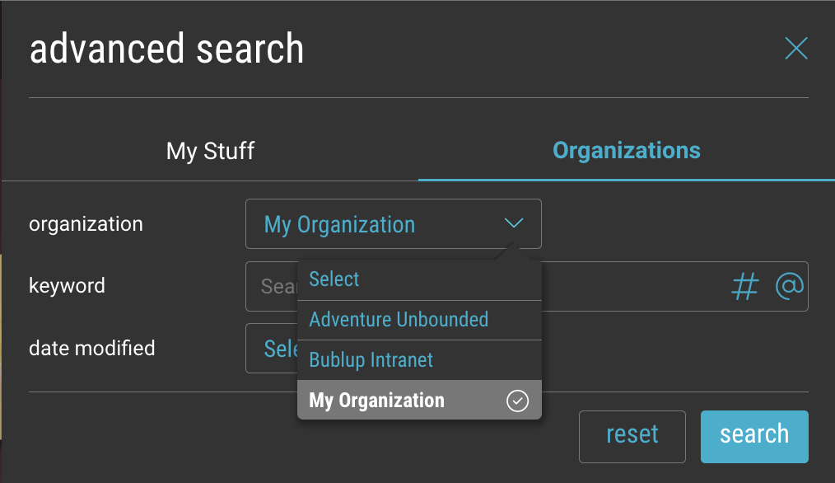
Task: Click the organization field label
Action: click(86, 224)
